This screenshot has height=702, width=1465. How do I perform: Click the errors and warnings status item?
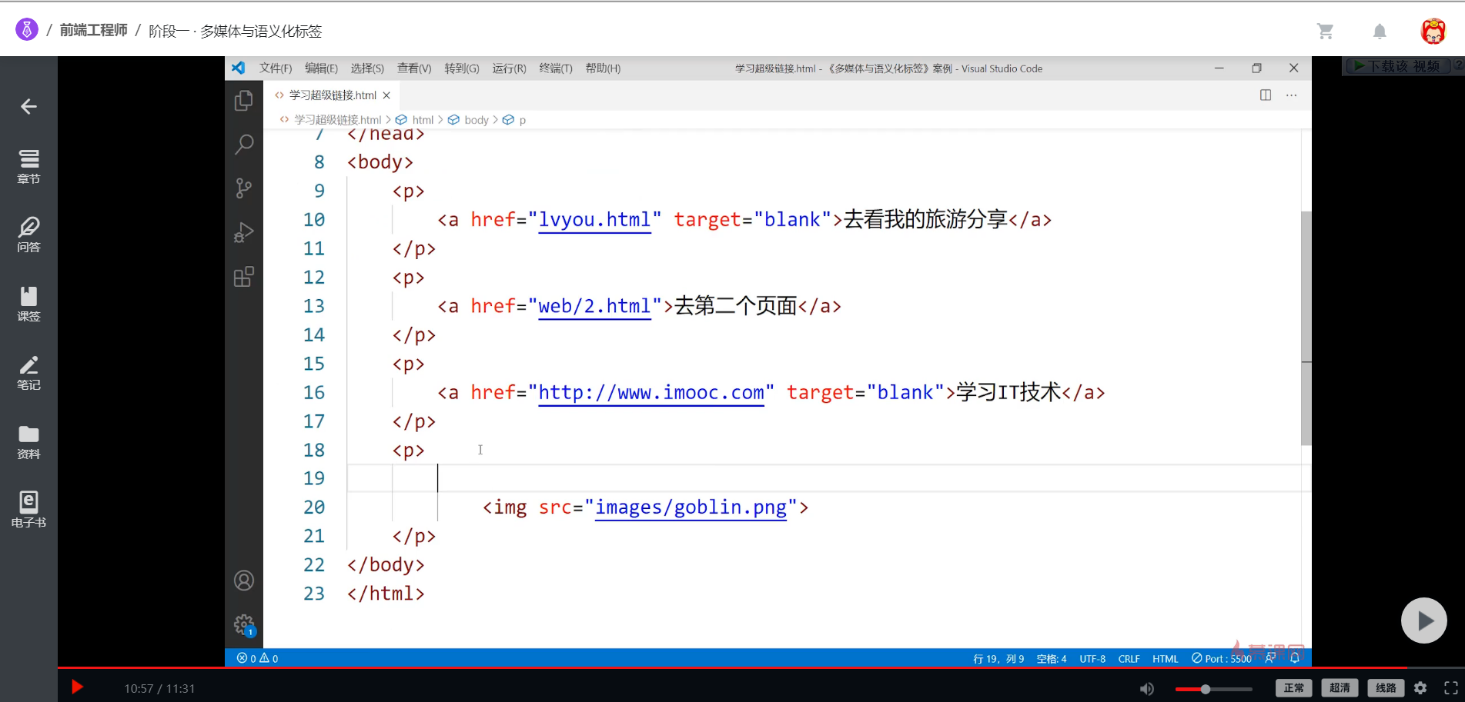click(258, 658)
